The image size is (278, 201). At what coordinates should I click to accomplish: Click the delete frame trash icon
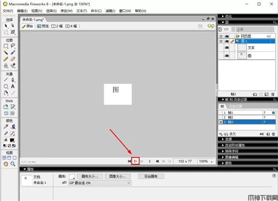(273, 134)
